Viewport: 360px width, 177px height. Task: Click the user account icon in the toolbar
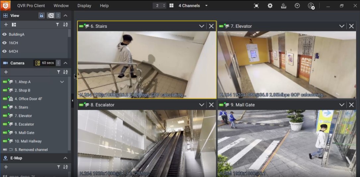(x=311, y=6)
